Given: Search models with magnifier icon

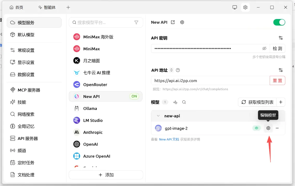Looking at the screenshot, I should (184, 102).
